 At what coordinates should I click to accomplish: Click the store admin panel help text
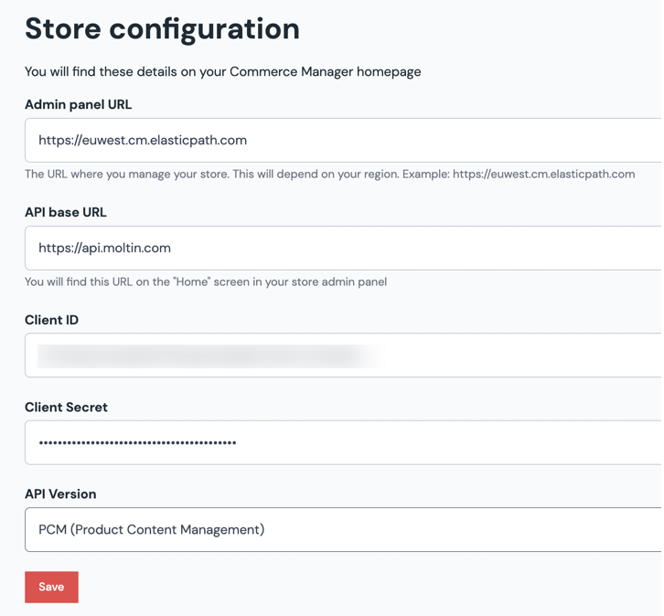(x=206, y=281)
